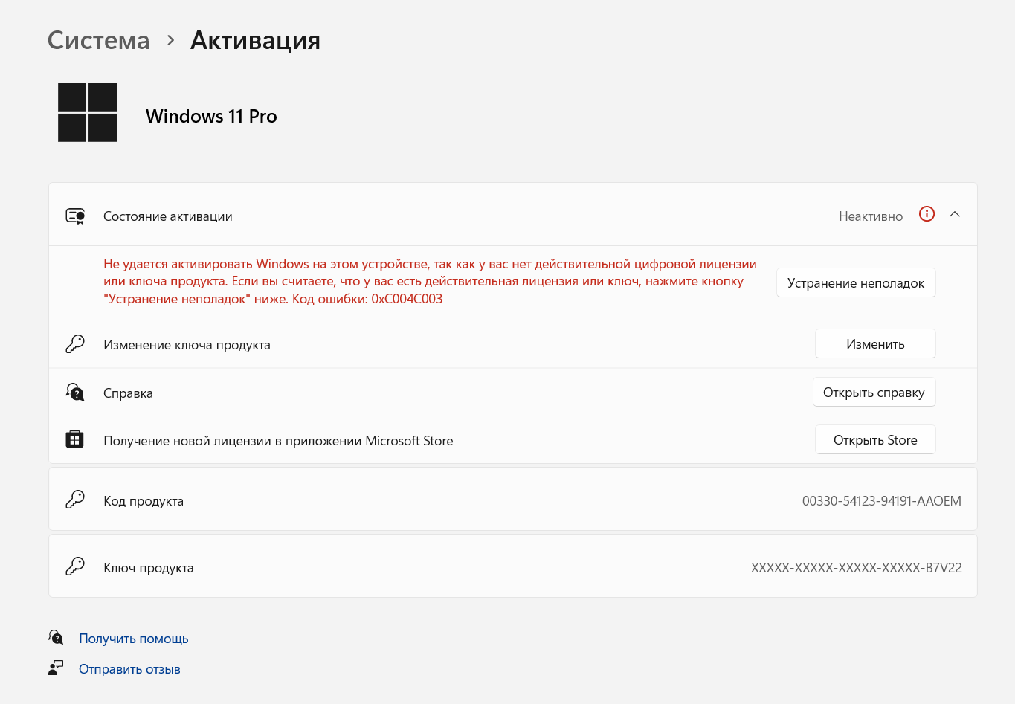Viewport: 1015px width, 704px height.
Task: Go back to Система breadcrumb
Action: coord(99,40)
